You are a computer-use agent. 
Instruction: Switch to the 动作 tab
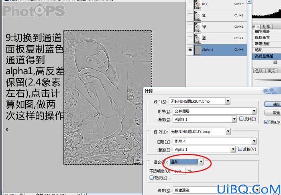coord(266,26)
